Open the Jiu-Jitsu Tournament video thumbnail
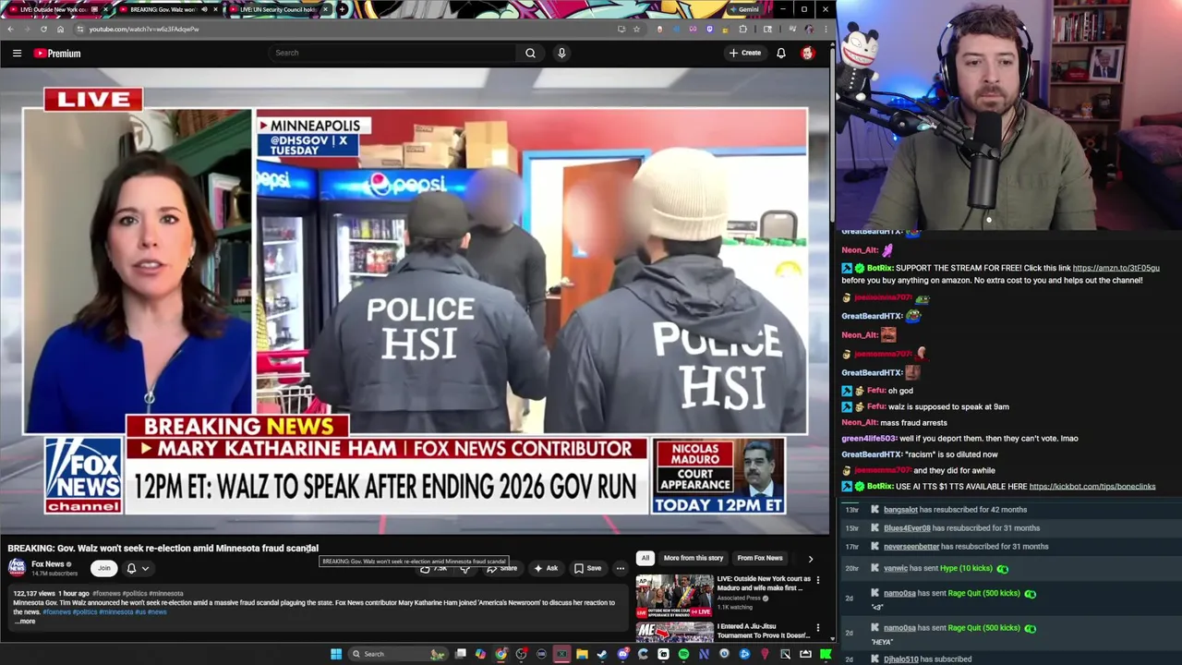 tap(674, 632)
